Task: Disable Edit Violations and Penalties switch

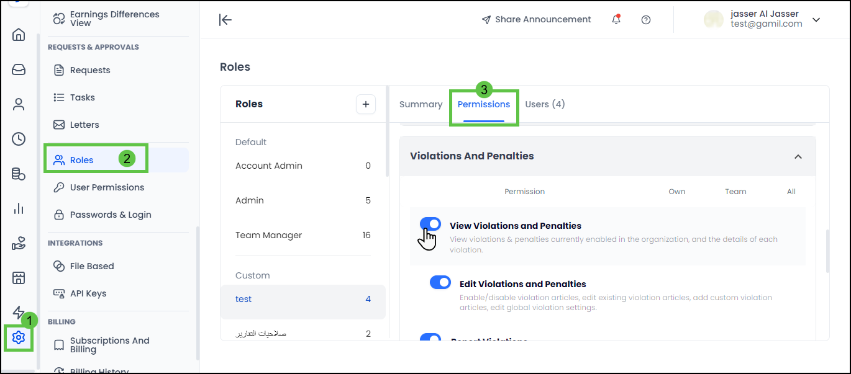Action: [440, 282]
